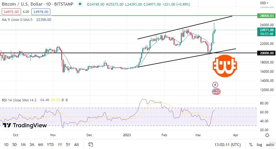Click the spread value 6.00

(x=26, y=12)
